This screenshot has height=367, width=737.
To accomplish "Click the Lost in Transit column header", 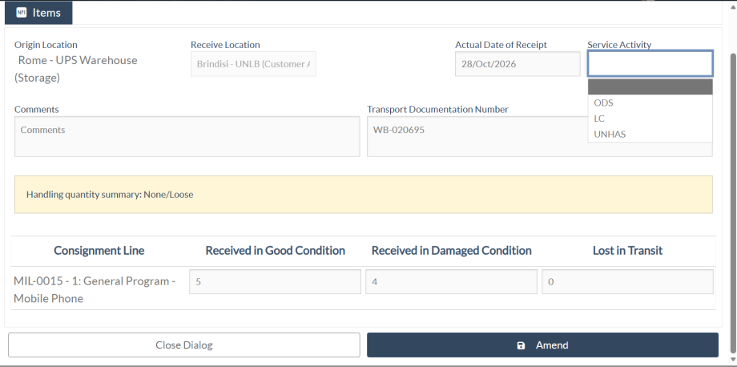I will coord(627,251).
